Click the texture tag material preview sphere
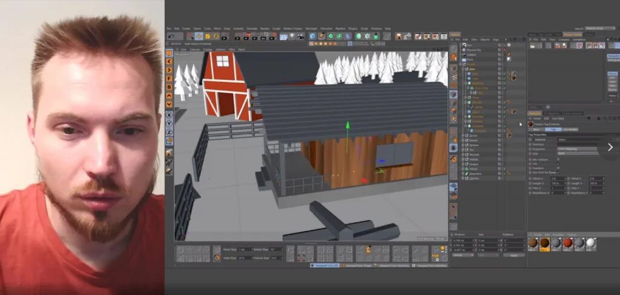This screenshot has width=620, height=295. [x=530, y=124]
